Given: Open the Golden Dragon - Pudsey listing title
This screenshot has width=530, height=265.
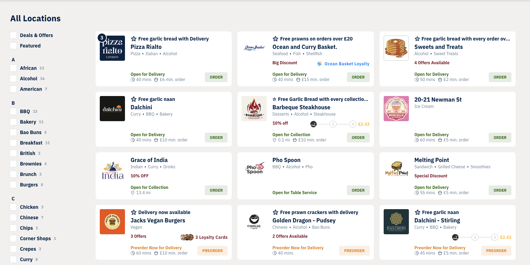Looking at the screenshot, I should point(304,220).
